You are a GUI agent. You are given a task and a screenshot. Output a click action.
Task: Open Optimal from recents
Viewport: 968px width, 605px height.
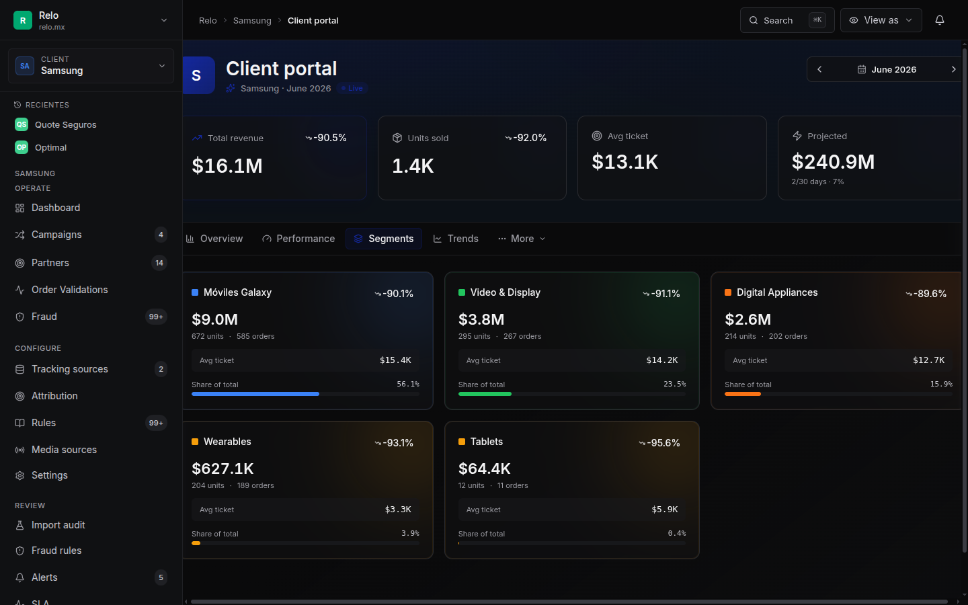pos(91,147)
